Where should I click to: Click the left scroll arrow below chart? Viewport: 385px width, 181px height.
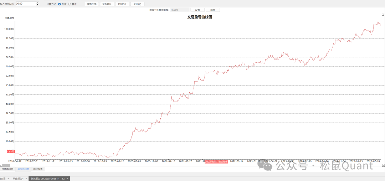pos(1,165)
